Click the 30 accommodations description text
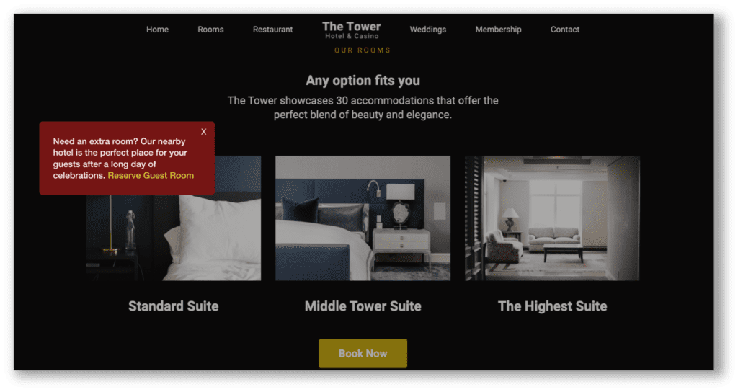Screen dimensions: 738x392 coord(363,108)
